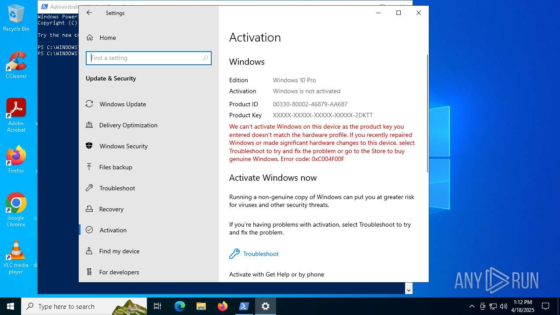Focus the Find a setting search box
560x315 pixels.
[149, 58]
